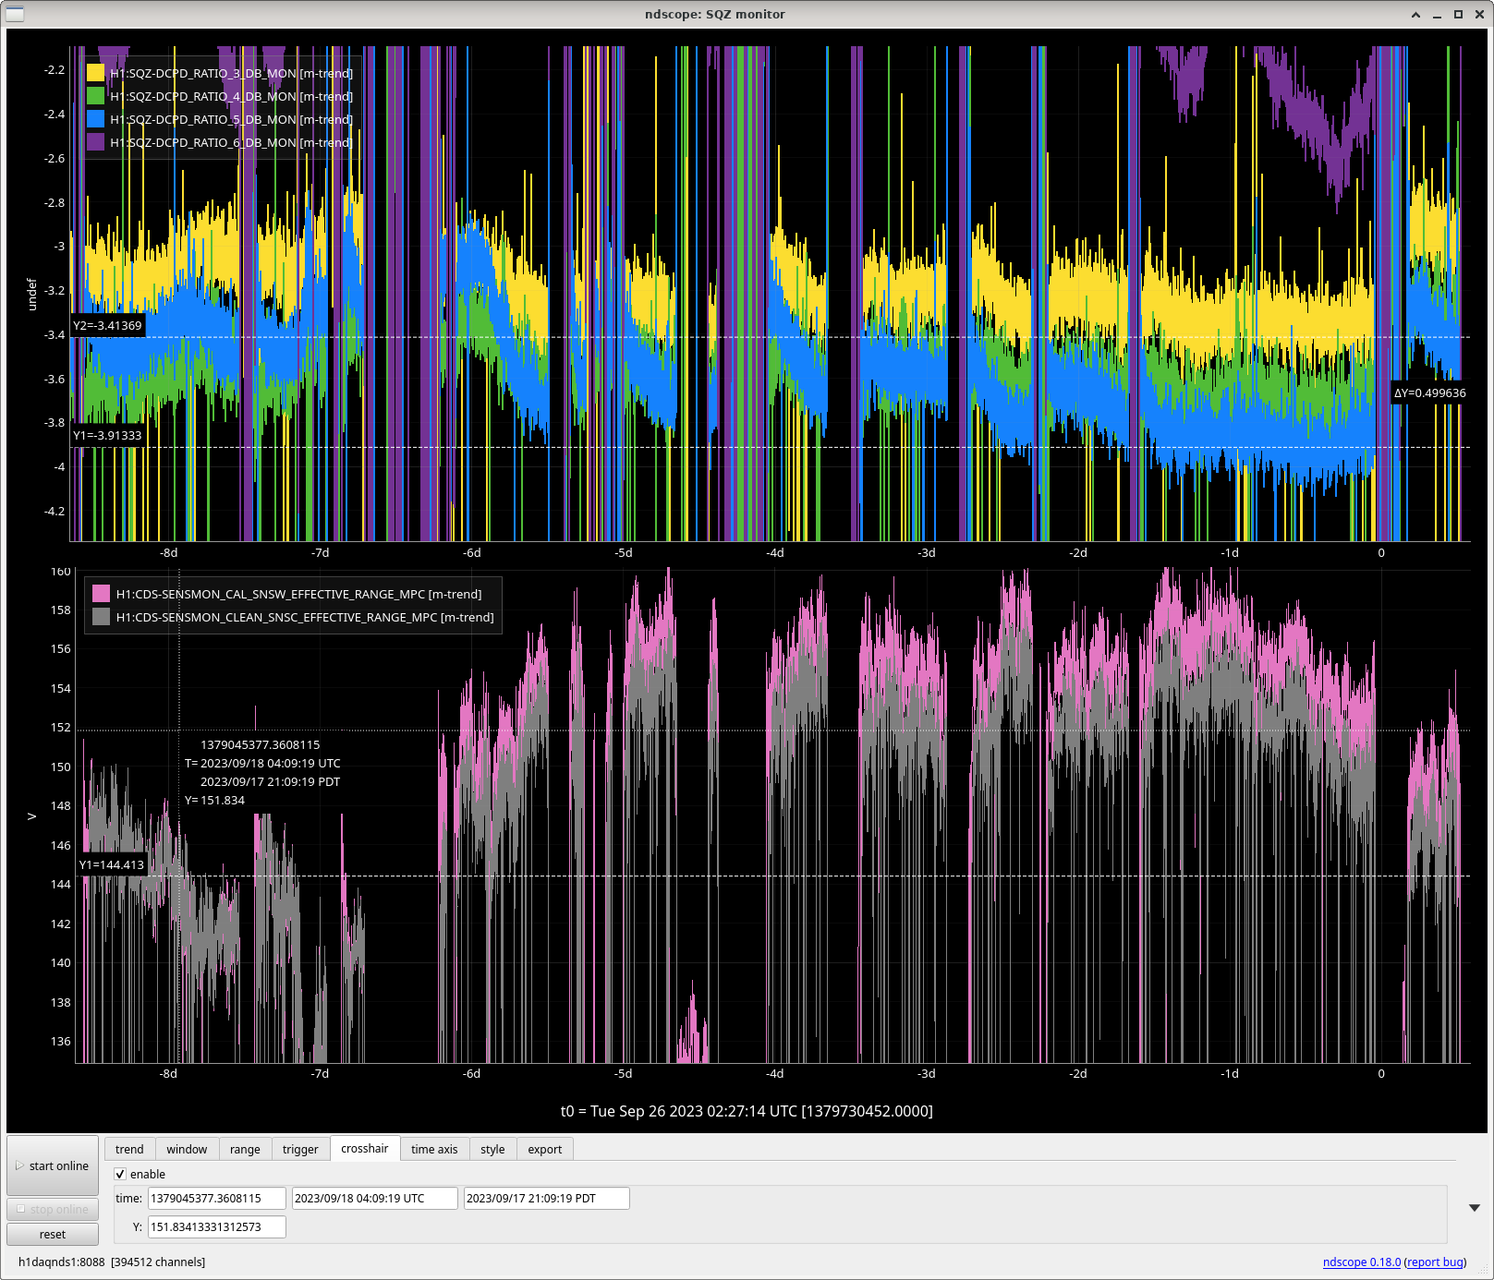Close the ndscope window
This screenshot has width=1494, height=1280.
point(1479,14)
